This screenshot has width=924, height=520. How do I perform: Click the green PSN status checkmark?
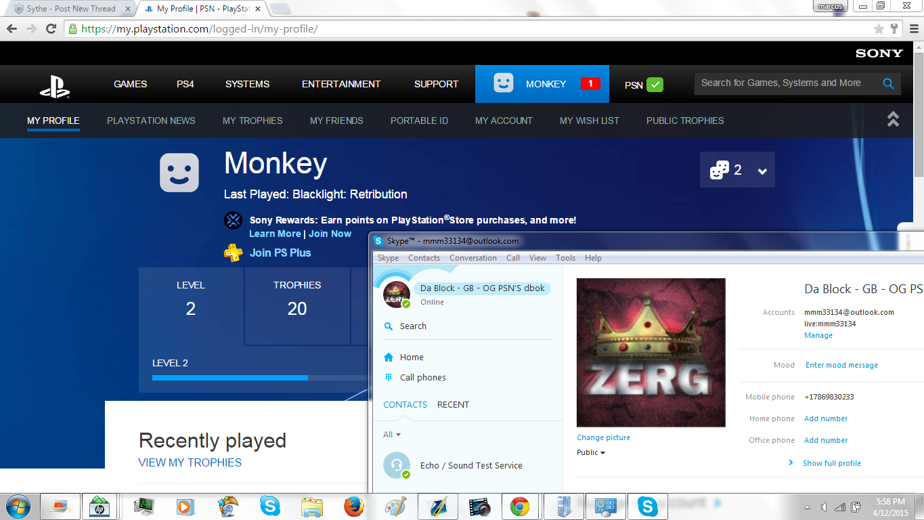pyautogui.click(x=655, y=85)
